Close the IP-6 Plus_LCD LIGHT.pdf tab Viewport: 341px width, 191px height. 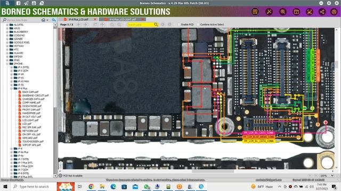pos(143,19)
